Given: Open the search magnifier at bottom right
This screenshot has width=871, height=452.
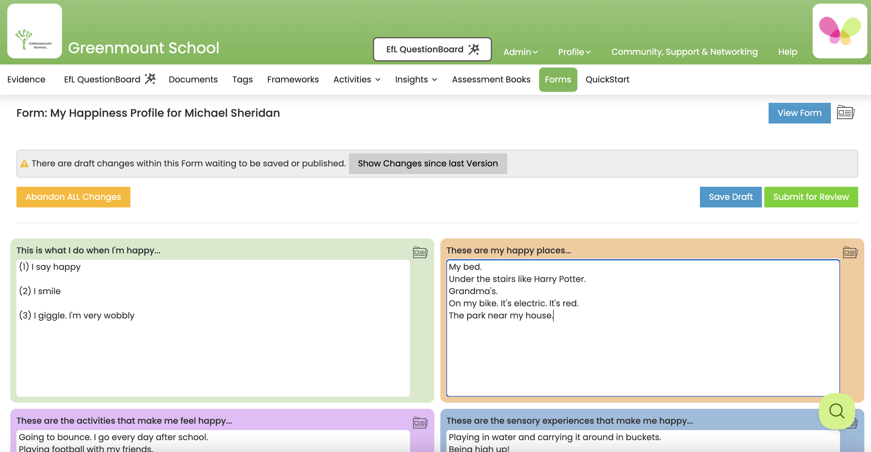Looking at the screenshot, I should 837,411.
